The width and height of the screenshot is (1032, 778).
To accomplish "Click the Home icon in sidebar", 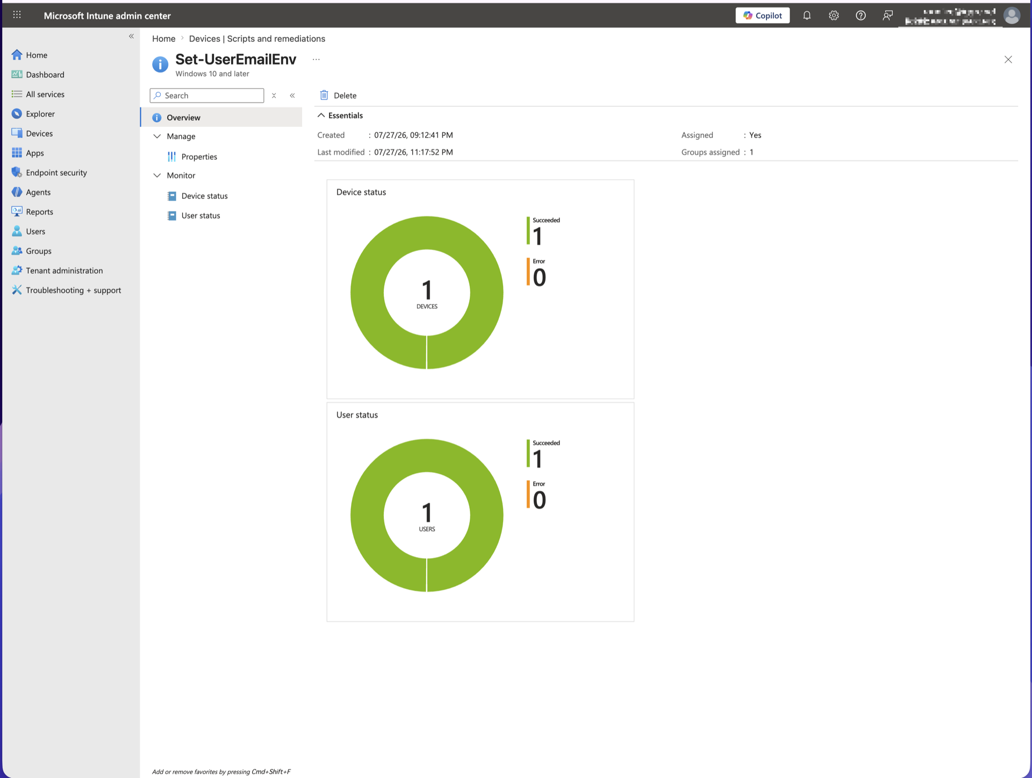I will point(17,55).
